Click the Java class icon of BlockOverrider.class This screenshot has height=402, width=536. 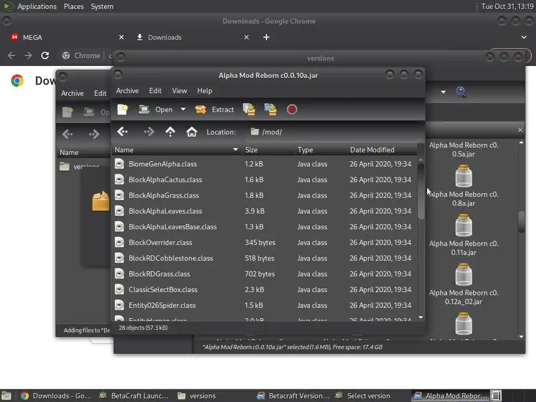(x=119, y=243)
